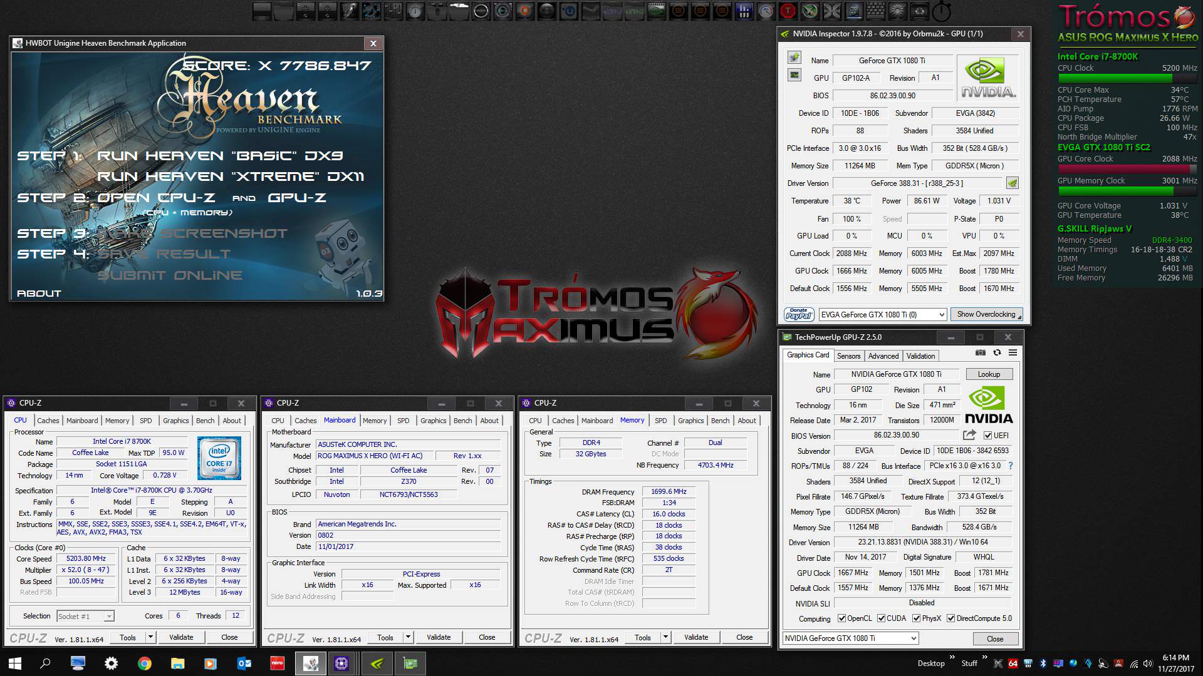This screenshot has width=1203, height=676.
Task: Toggle the PhysX checkbox in GPU-Z
Action: (916, 618)
